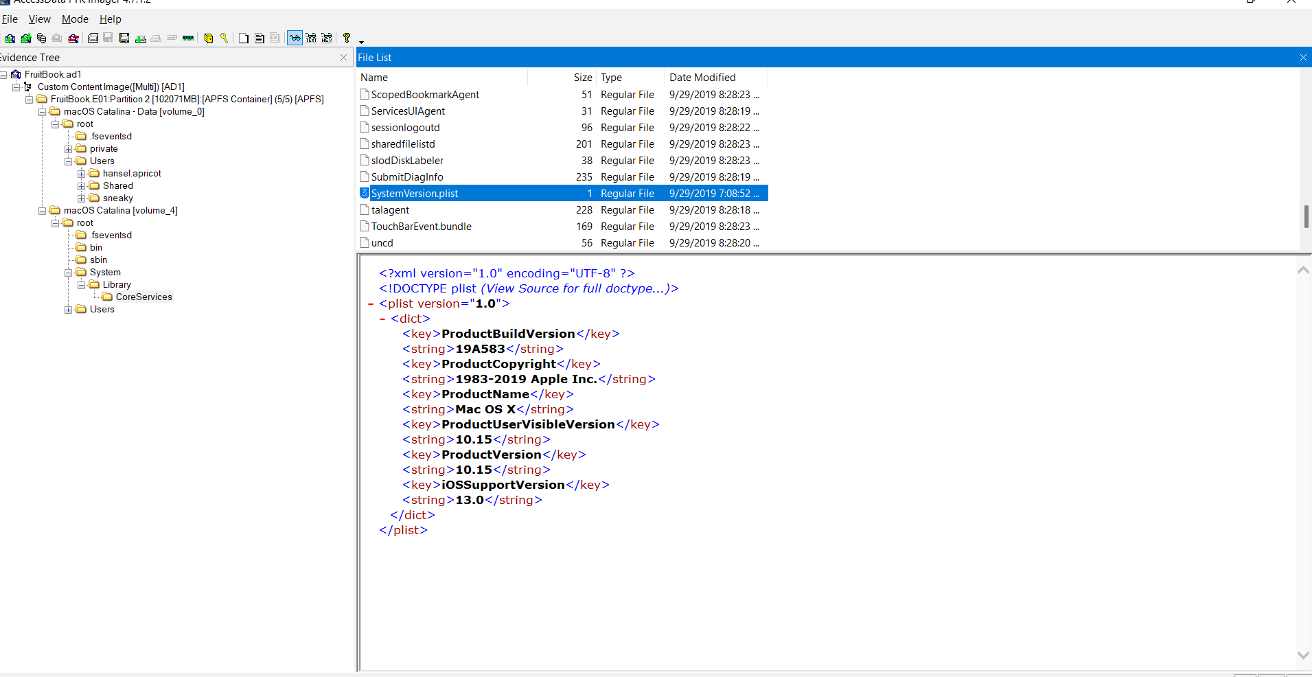Collapse the dict element in XML viewer
This screenshot has height=677, width=1312.
(382, 319)
